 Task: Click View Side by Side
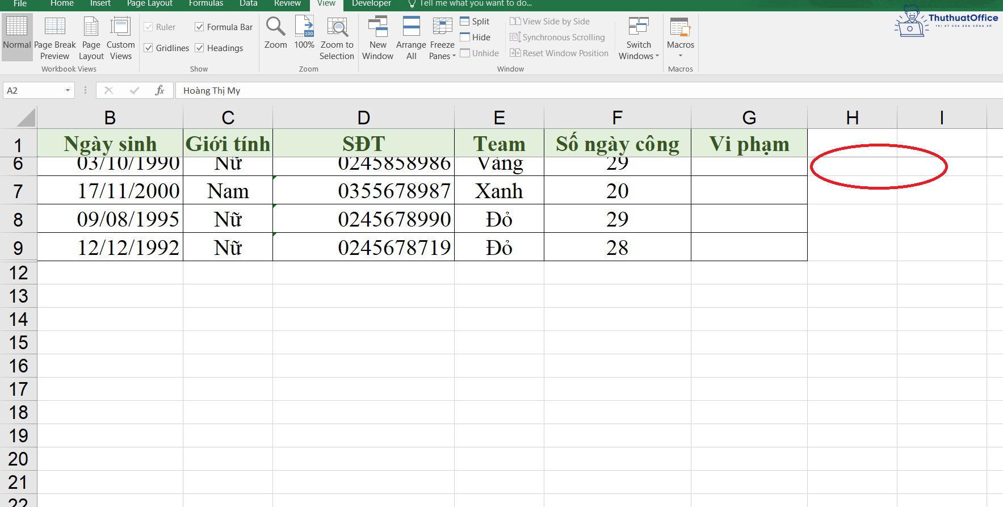pyautogui.click(x=550, y=22)
